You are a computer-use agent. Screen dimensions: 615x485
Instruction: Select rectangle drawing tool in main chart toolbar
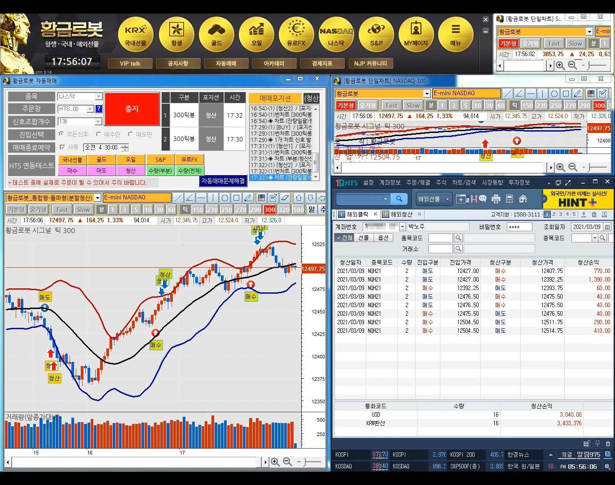[x=236, y=198]
